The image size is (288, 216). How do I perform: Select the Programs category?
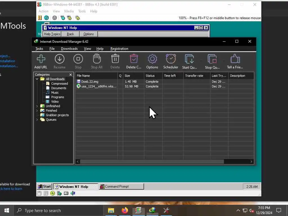[57, 97]
